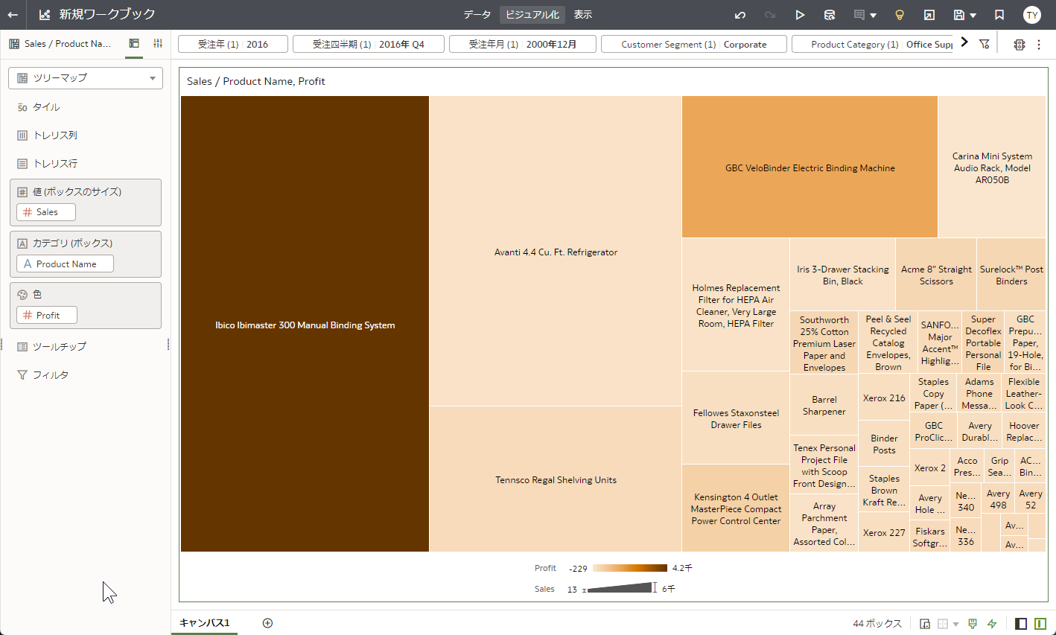Open the three-dot canvas menu

pyautogui.click(x=1039, y=45)
